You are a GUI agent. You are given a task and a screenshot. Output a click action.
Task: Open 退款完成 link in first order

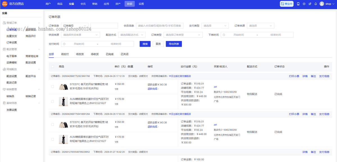click(x=153, y=89)
